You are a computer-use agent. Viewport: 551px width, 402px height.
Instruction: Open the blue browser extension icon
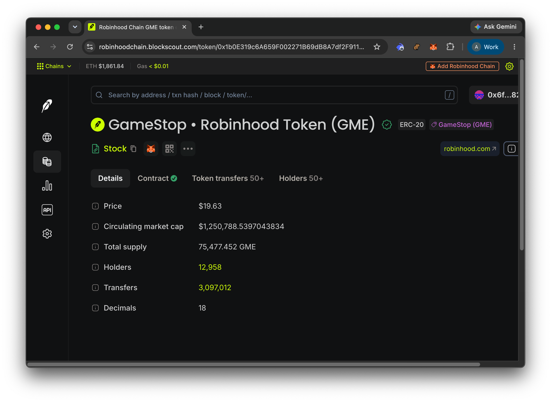pos(400,47)
